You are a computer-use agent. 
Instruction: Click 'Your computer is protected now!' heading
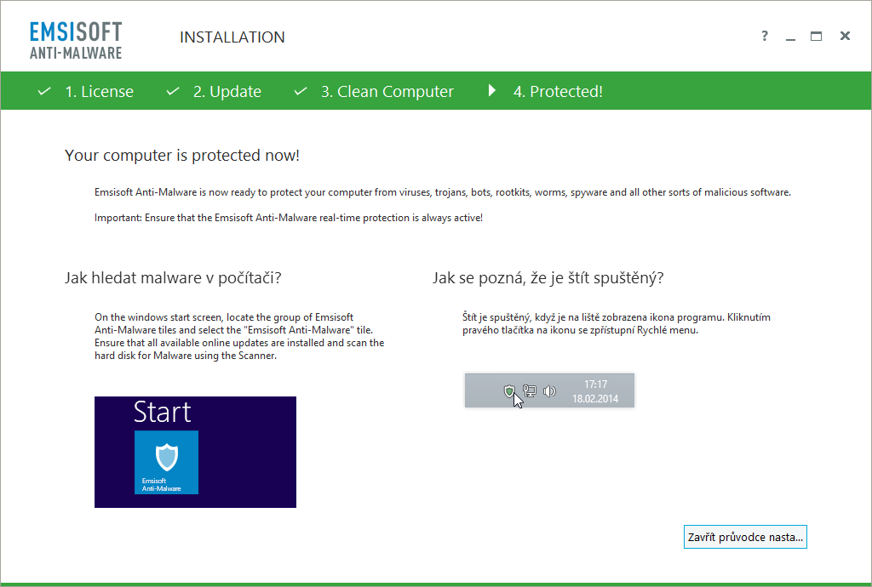182,156
